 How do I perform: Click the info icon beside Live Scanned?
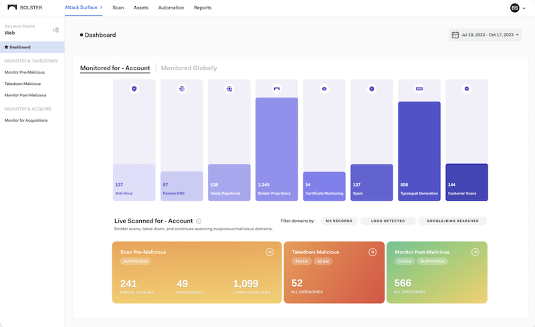coord(199,221)
